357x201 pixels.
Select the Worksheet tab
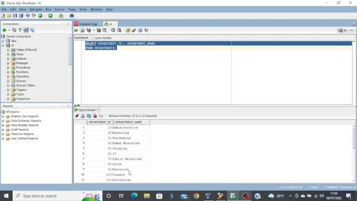tap(81, 37)
